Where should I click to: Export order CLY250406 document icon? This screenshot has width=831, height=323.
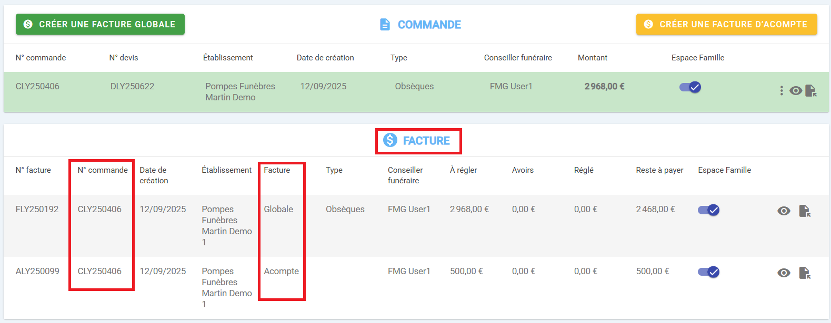pos(811,91)
